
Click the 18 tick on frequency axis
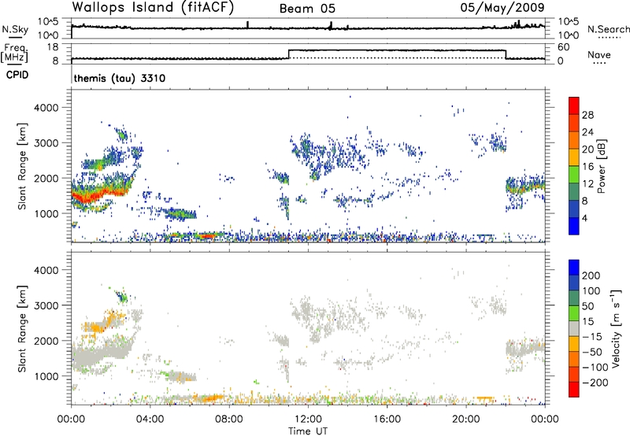pyautogui.click(x=53, y=47)
